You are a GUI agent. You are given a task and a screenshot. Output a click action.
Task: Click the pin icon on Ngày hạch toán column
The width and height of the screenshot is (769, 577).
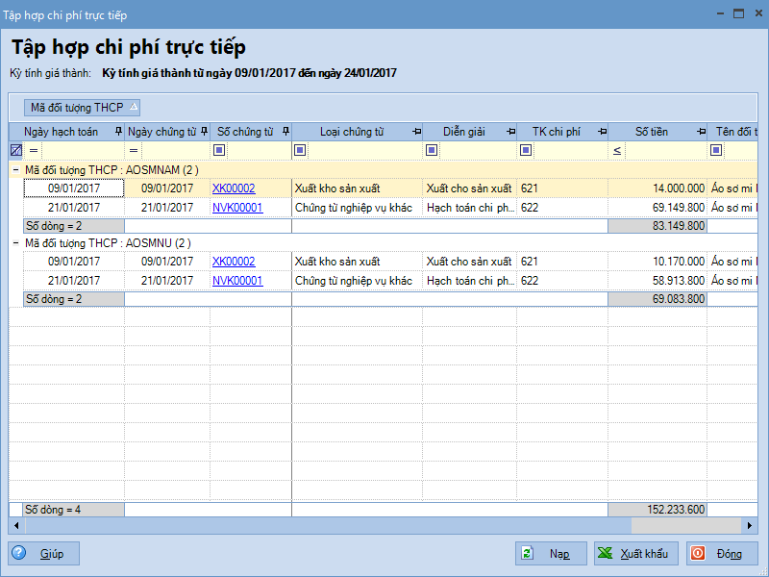point(117,132)
